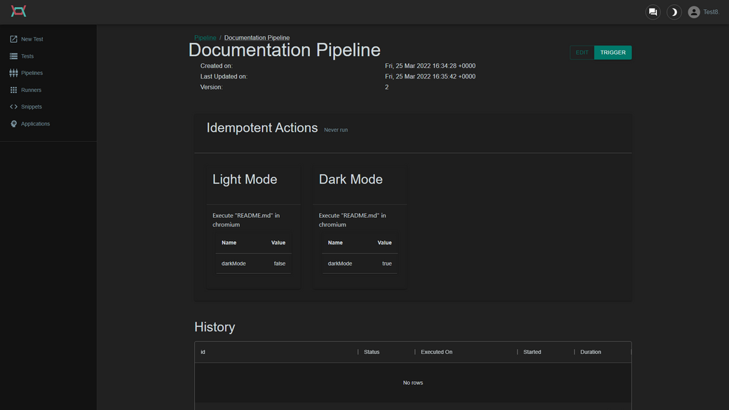This screenshot has width=729, height=410.
Task: Click the Never run status link
Action: point(336,130)
